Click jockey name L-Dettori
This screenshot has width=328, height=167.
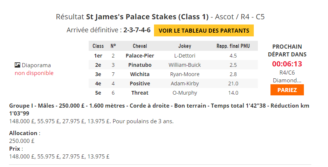click(x=185, y=56)
